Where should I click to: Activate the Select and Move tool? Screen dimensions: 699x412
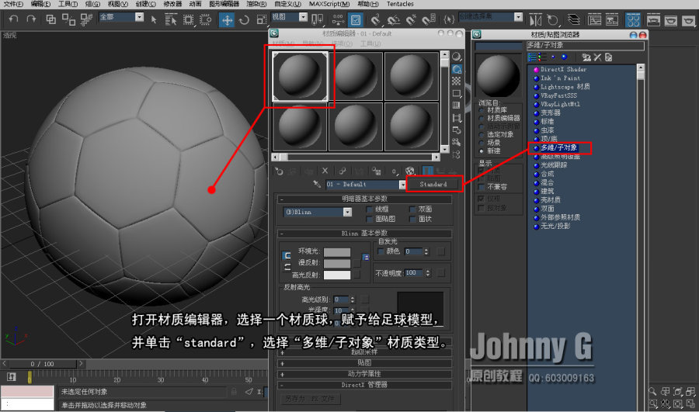click(227, 20)
